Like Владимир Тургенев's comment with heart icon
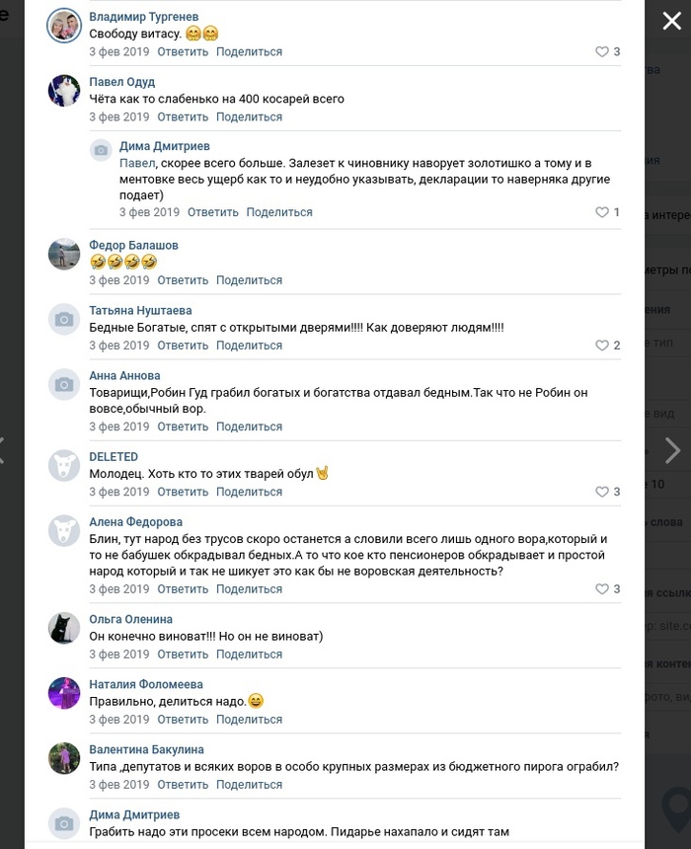This screenshot has width=691, height=849. coord(601,52)
